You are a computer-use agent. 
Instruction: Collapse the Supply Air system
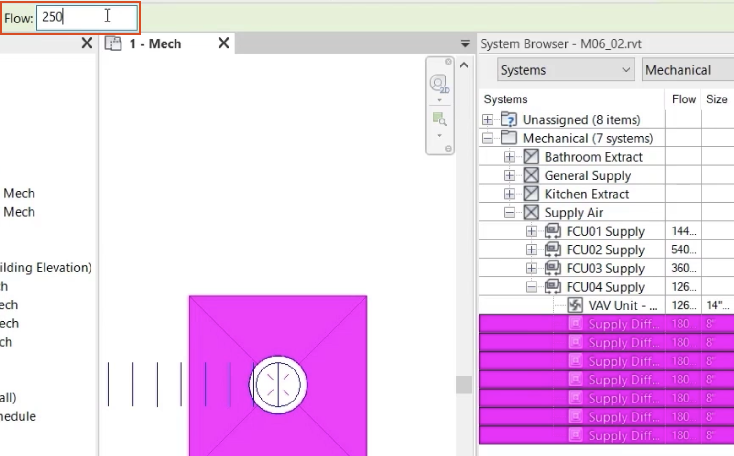click(x=509, y=213)
